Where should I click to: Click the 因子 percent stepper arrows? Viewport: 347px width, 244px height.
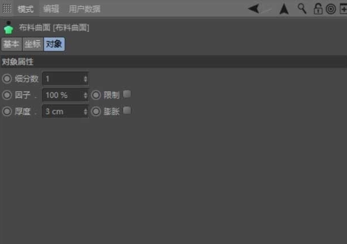(85, 96)
